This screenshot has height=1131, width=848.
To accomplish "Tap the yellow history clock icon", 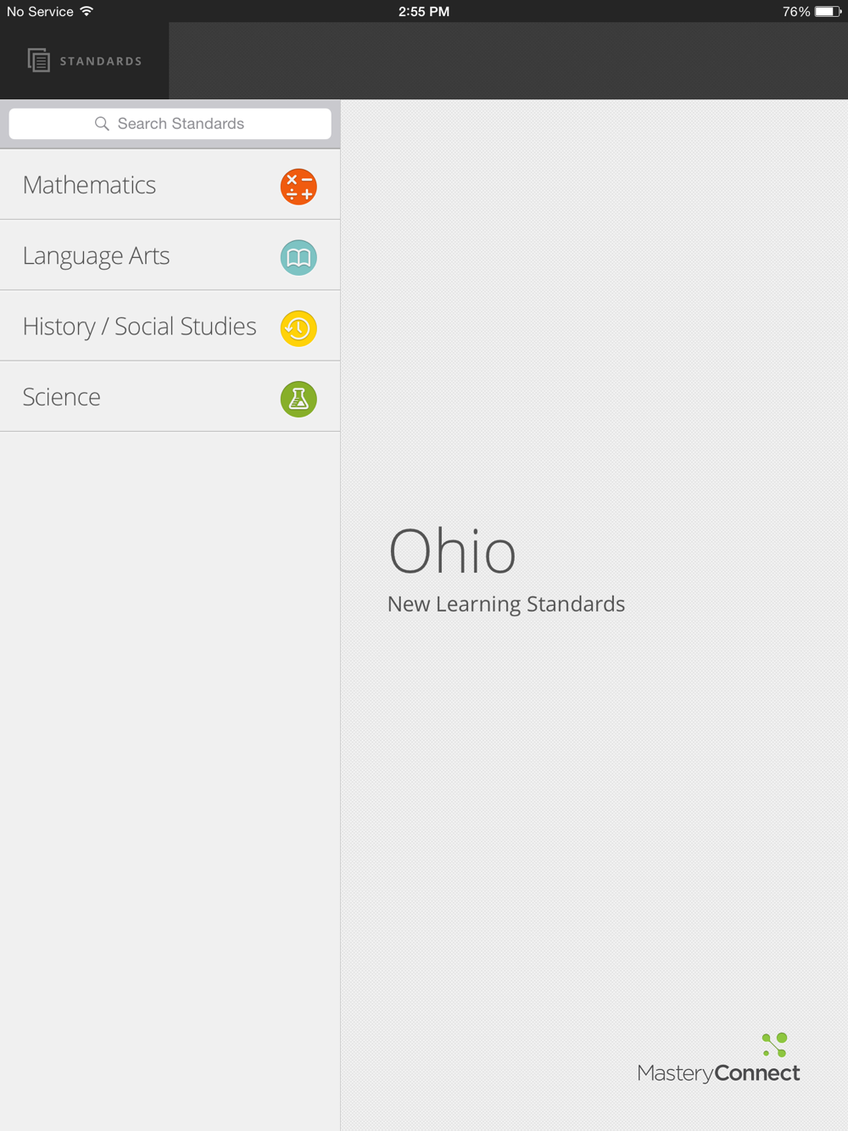I will pos(298,328).
